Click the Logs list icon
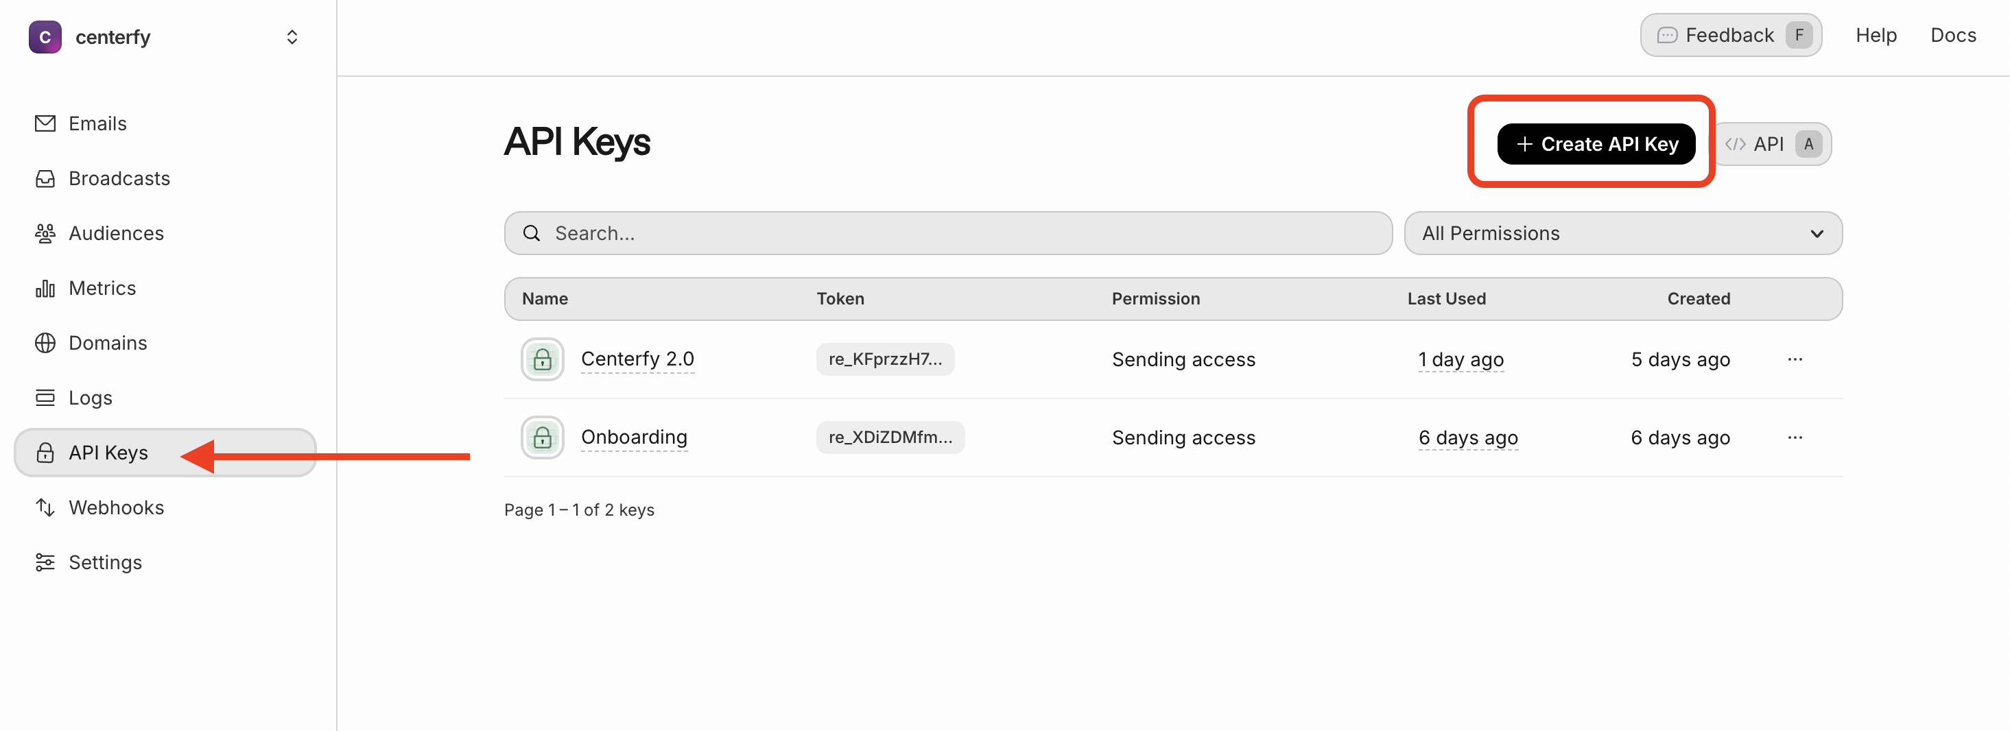The image size is (2010, 731). coord(45,398)
